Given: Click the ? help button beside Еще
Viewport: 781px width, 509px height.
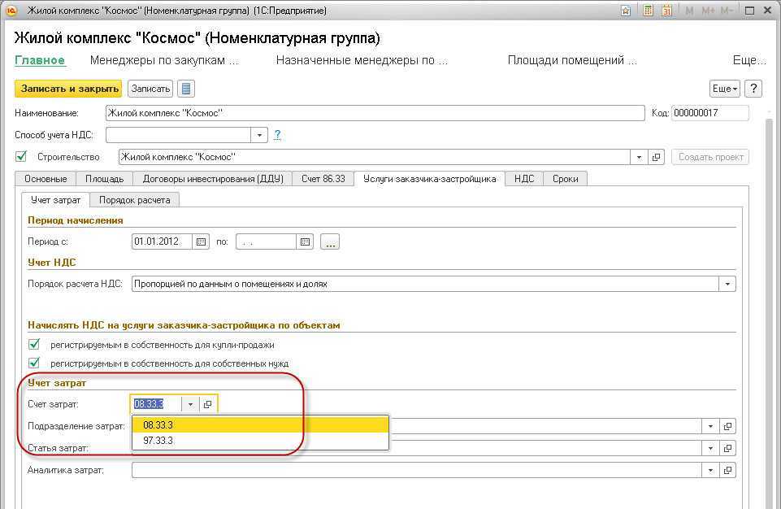Looking at the screenshot, I should [753, 89].
